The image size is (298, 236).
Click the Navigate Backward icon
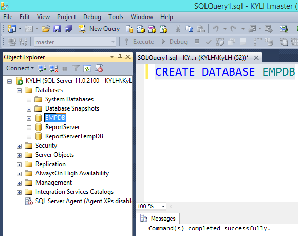(x=252, y=29)
